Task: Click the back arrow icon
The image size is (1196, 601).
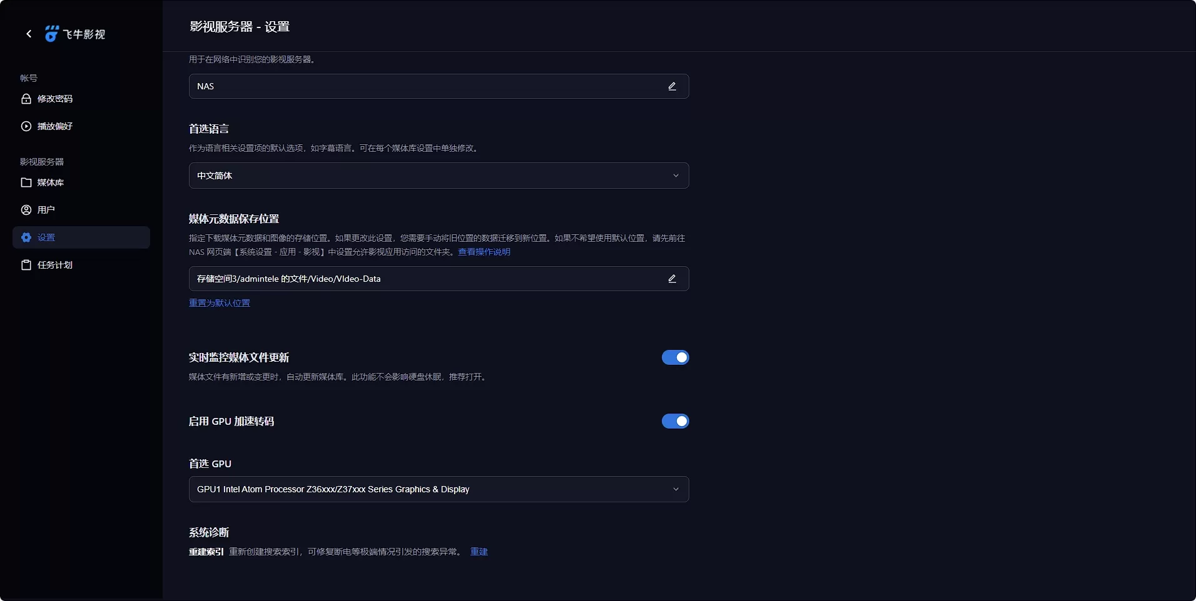Action: (29, 34)
